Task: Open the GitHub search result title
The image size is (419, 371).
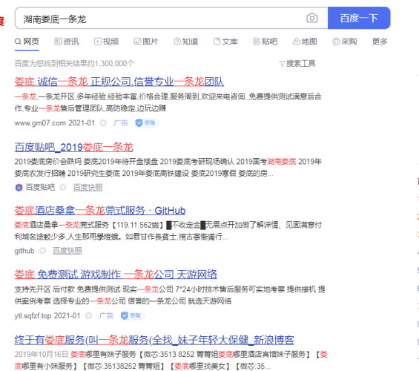Action: (100, 211)
